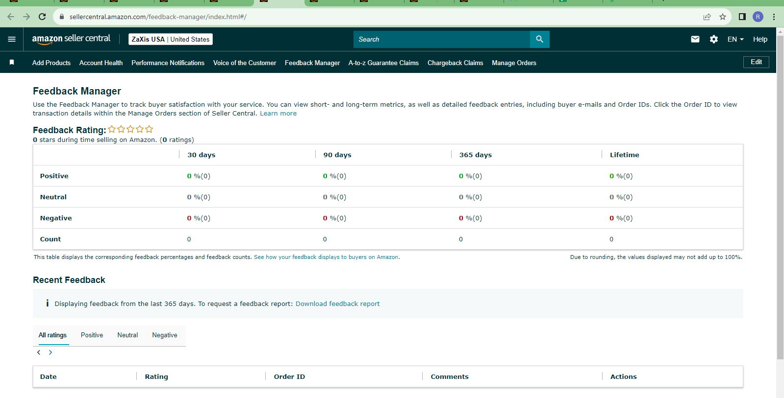Viewport: 784px width, 398px height.
Task: Click the Count row label
Action: coord(51,239)
